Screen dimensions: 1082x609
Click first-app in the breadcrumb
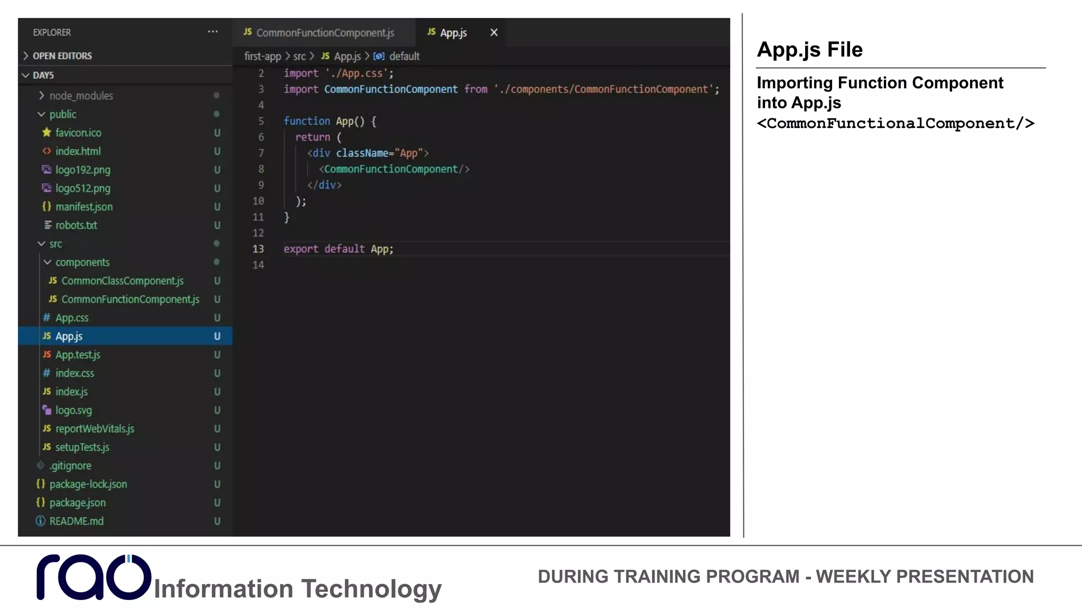click(x=263, y=56)
